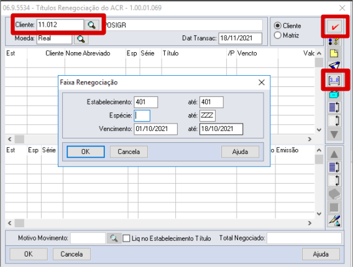Viewport: 353px width, 267px height.
Task: Click Vencimento start date 01/10/2021
Action: 156,129
